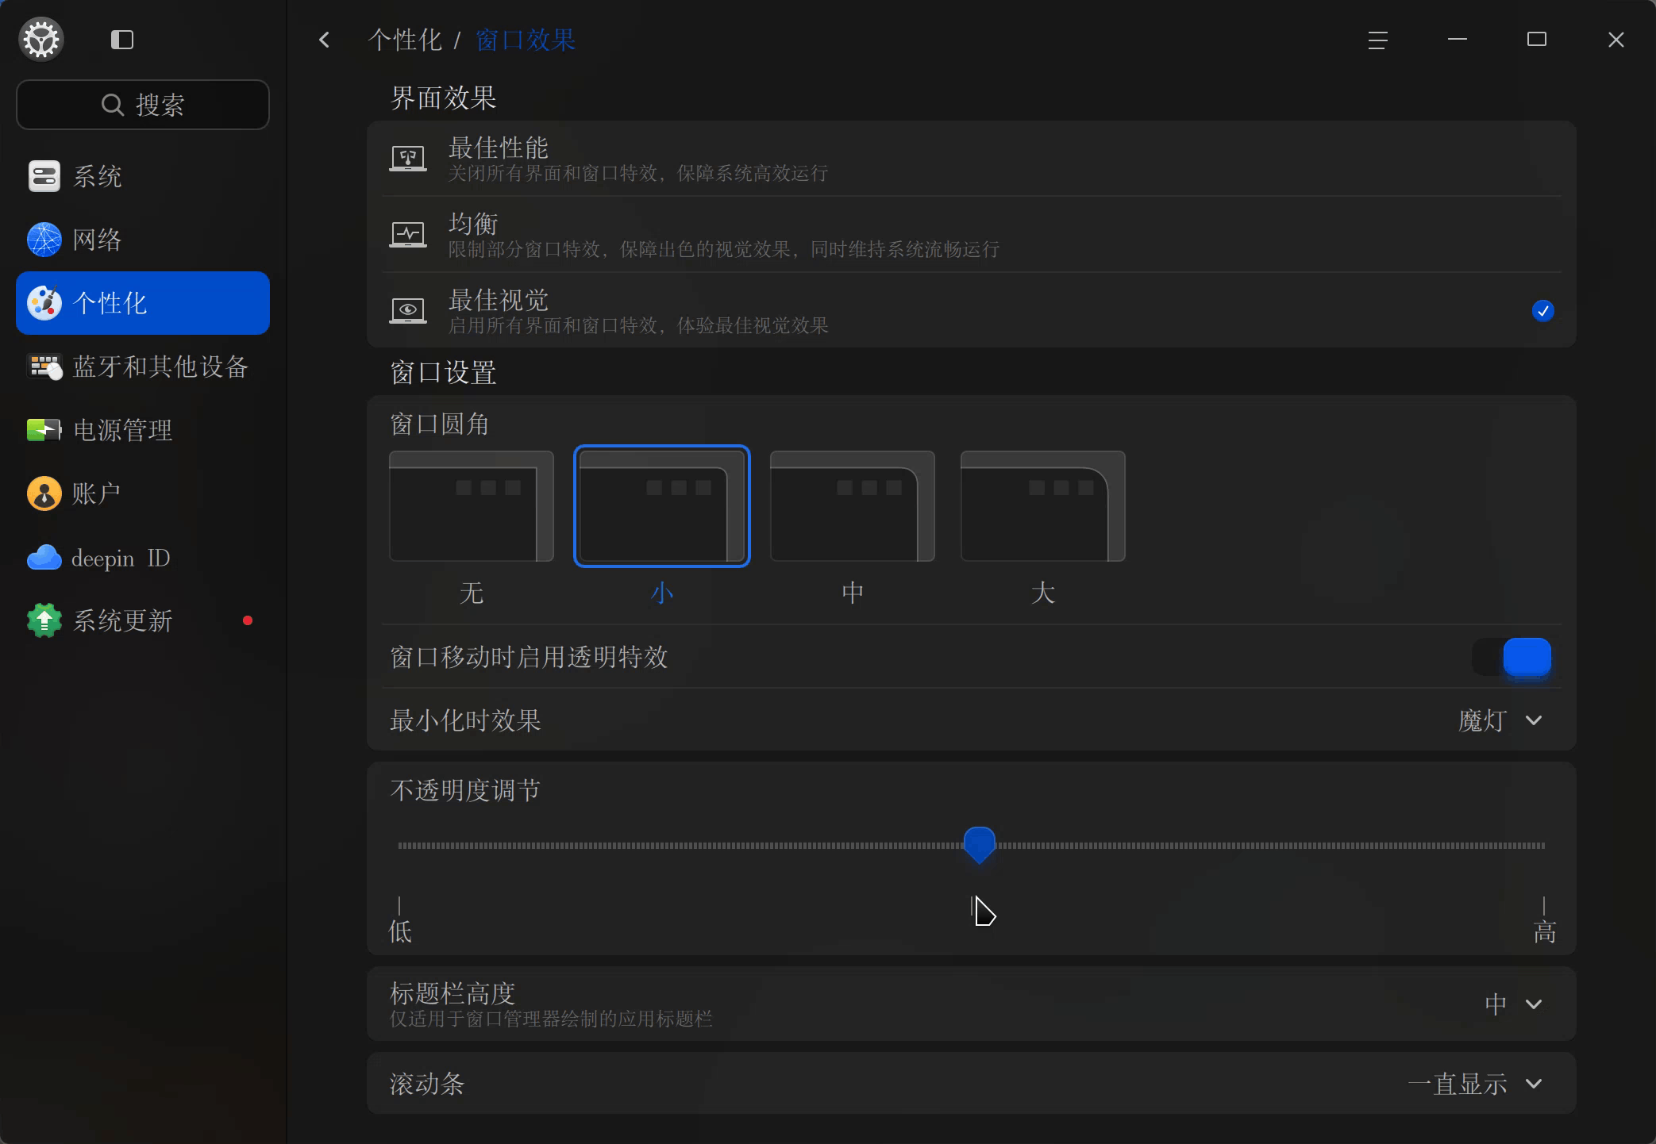Click 个性化 breadcrumb link

coord(405,40)
